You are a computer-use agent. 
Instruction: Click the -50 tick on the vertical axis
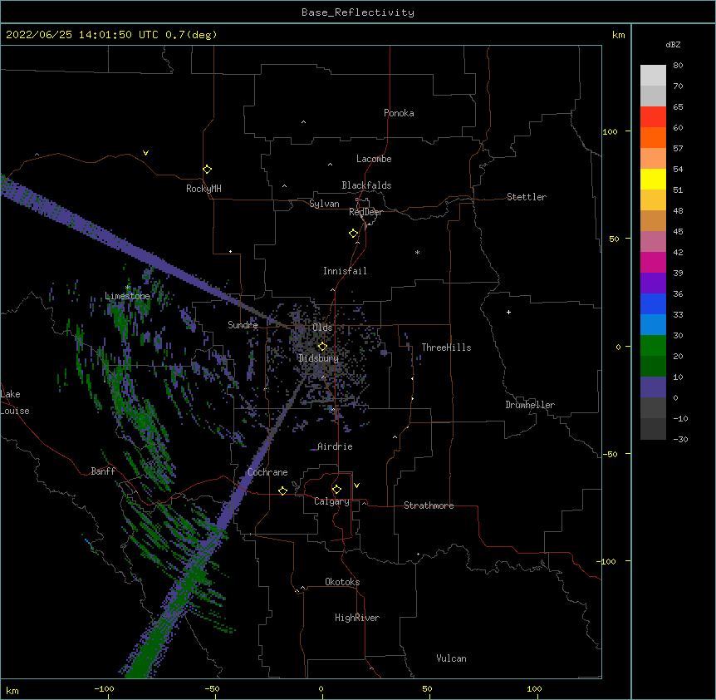coord(610,454)
